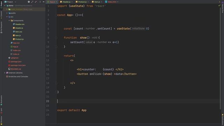Image resolution: width=224 pixels, height=126 pixels.
Task: Click line number 22 in the gutter
Action: (x=48, y=101)
